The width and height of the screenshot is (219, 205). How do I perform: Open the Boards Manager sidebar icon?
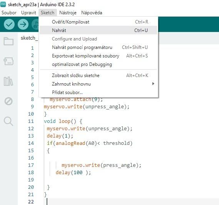coord(8,61)
